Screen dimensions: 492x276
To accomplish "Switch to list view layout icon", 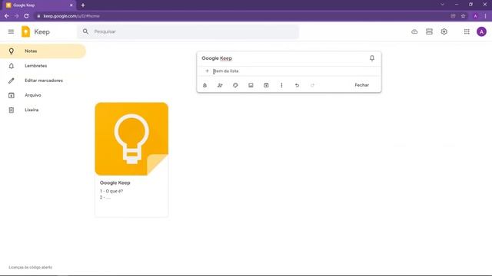I will 429,31.
